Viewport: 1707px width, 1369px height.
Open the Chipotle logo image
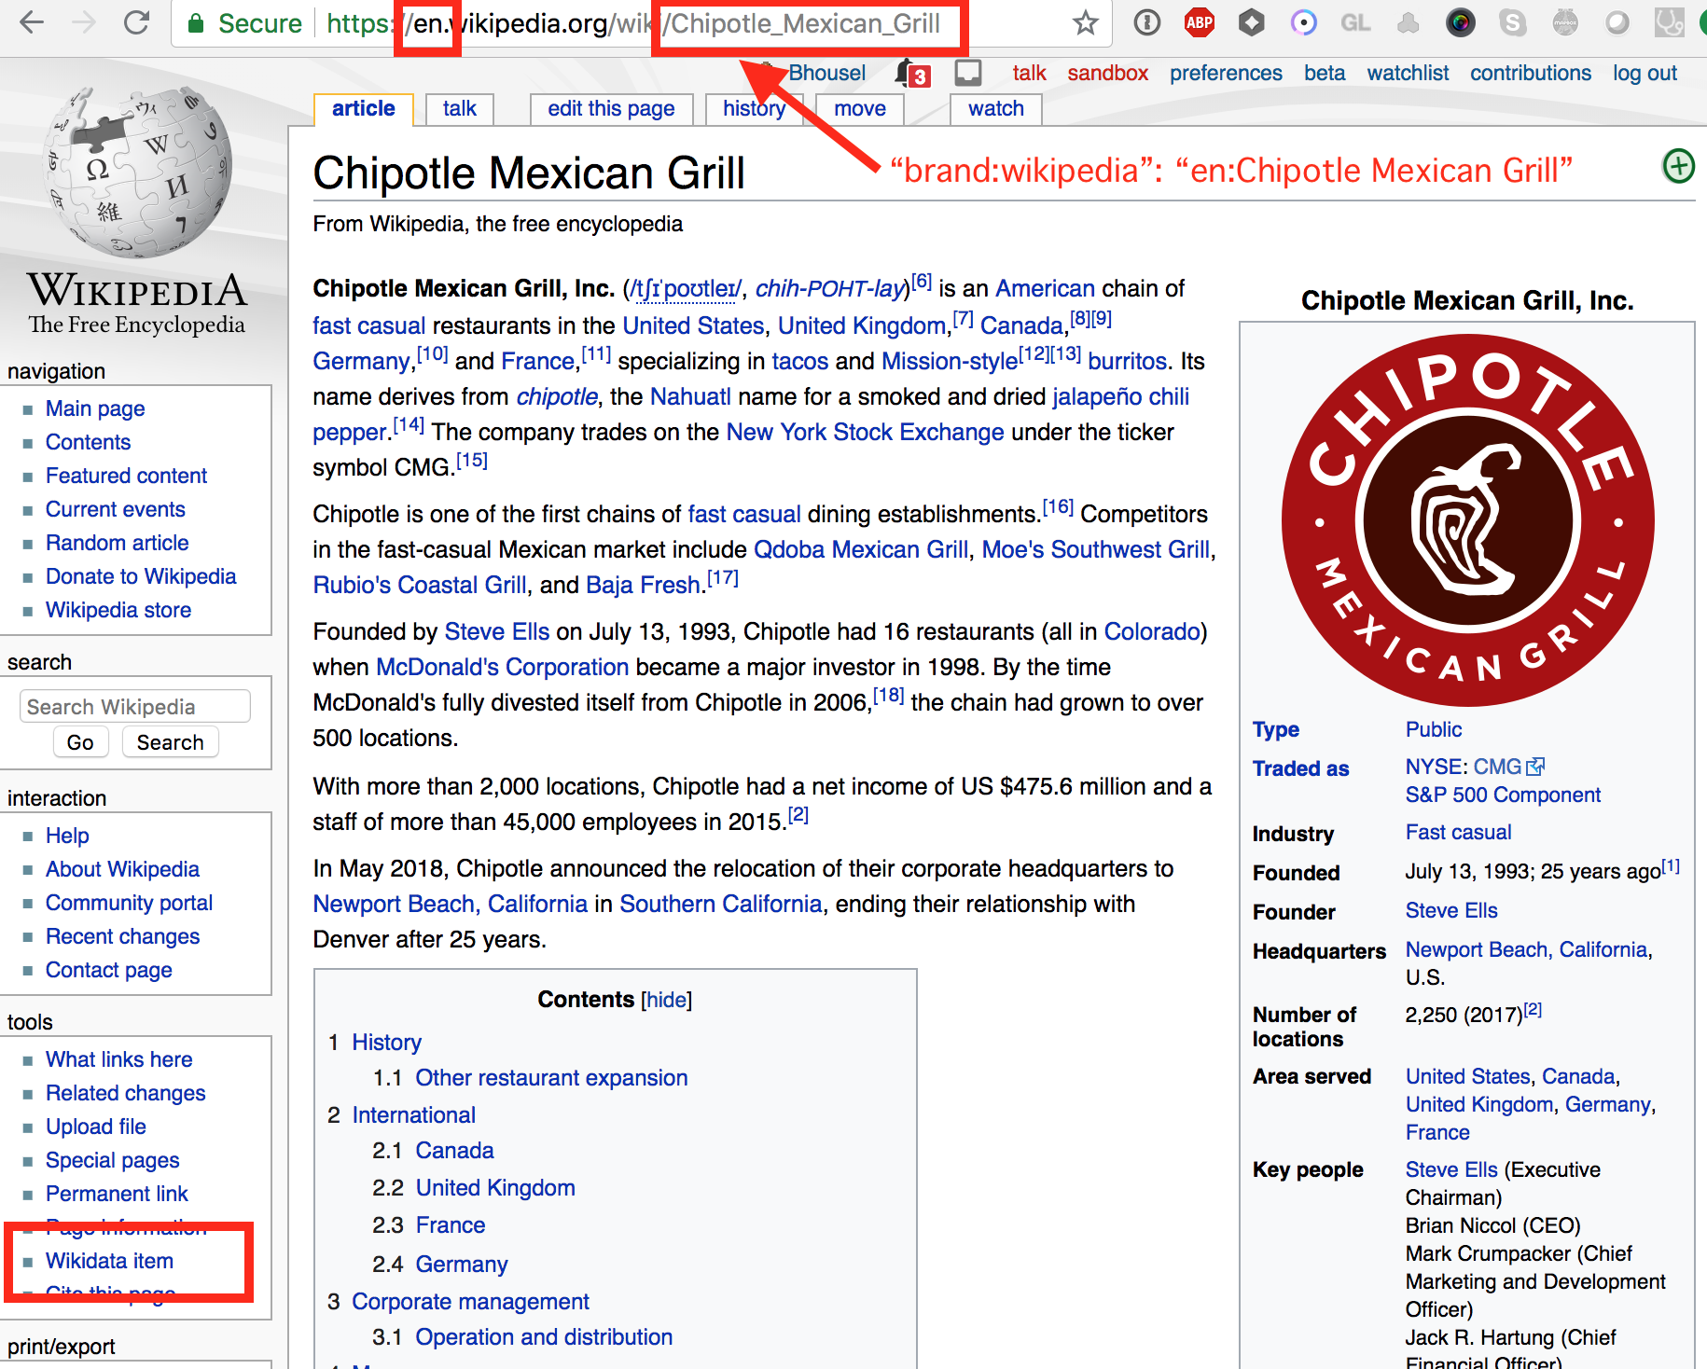coord(1467,519)
